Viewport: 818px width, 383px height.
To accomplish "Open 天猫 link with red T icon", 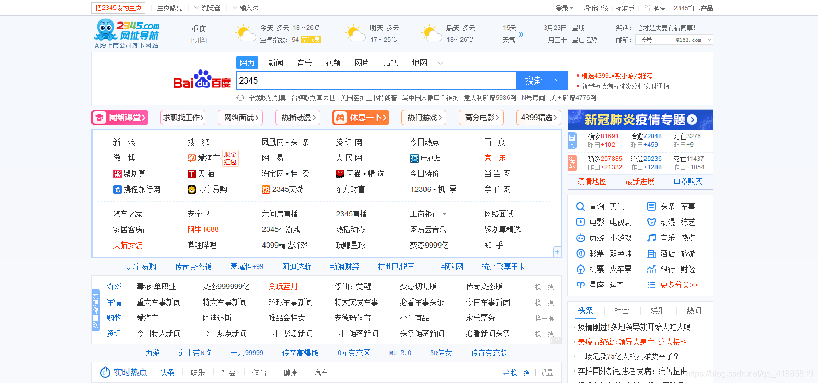I will pyautogui.click(x=201, y=173).
